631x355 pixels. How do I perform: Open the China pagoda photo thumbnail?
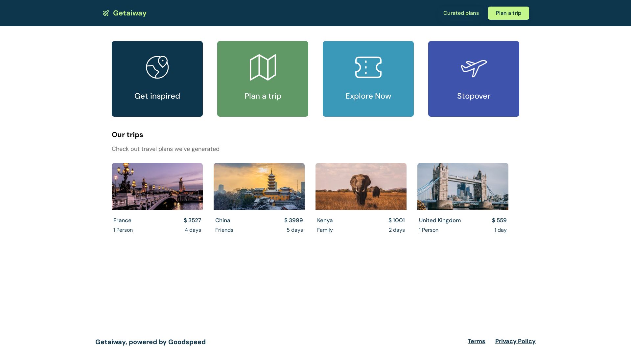coord(259,186)
